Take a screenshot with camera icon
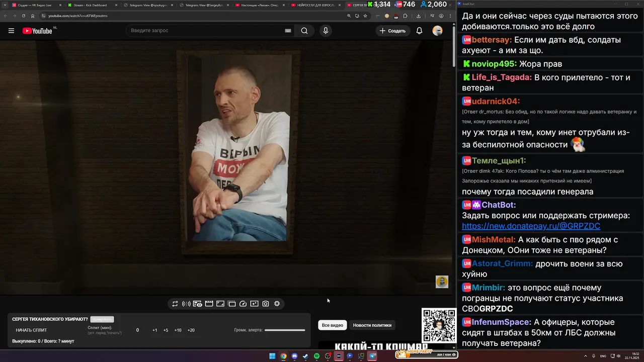 tap(266, 304)
